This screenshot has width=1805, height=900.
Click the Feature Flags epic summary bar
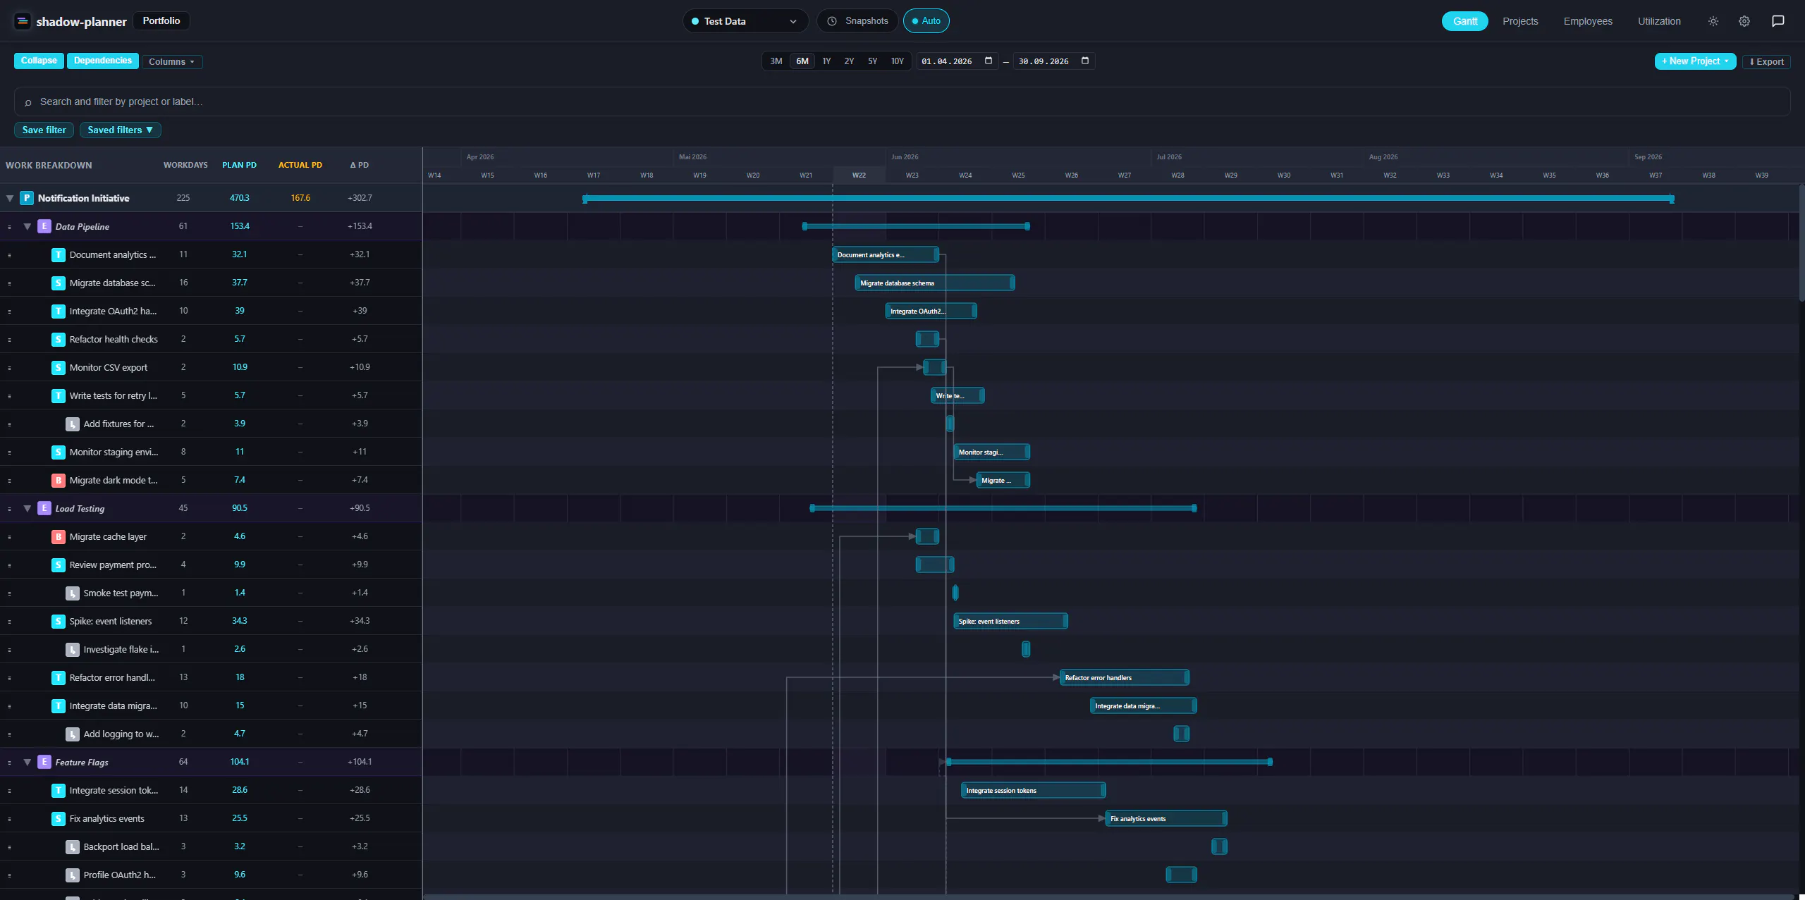[x=1108, y=762]
